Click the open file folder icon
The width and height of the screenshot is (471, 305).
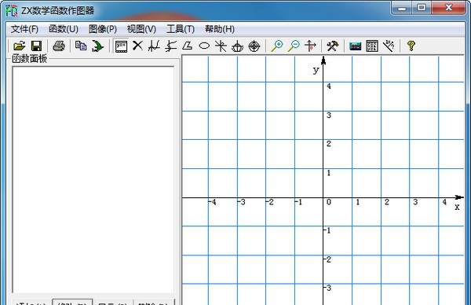click(x=20, y=46)
